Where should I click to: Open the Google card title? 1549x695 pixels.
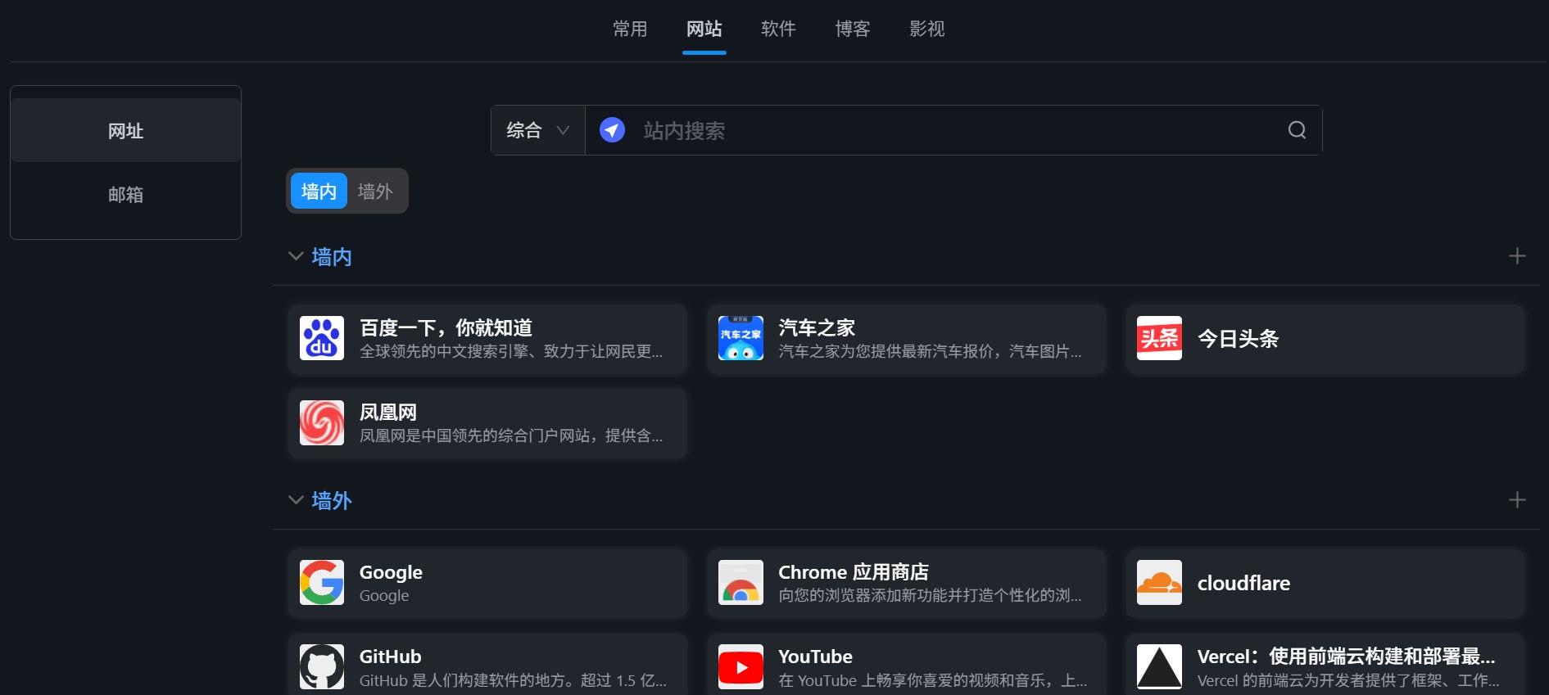click(391, 572)
